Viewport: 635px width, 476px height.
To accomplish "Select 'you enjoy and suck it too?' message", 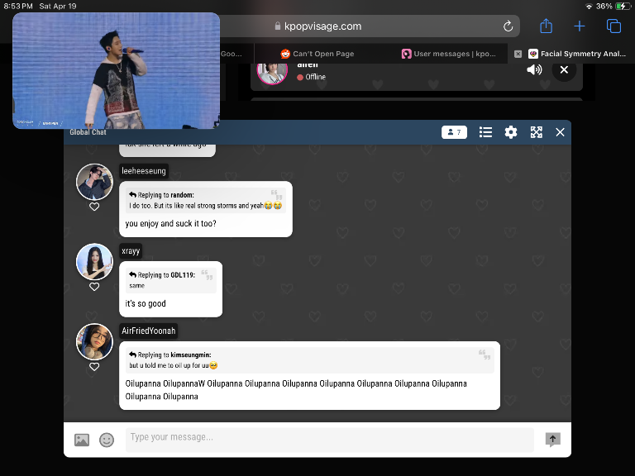I will coord(170,223).
